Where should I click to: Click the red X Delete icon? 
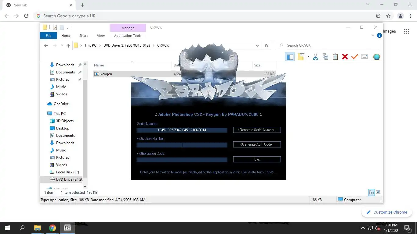coord(345,57)
